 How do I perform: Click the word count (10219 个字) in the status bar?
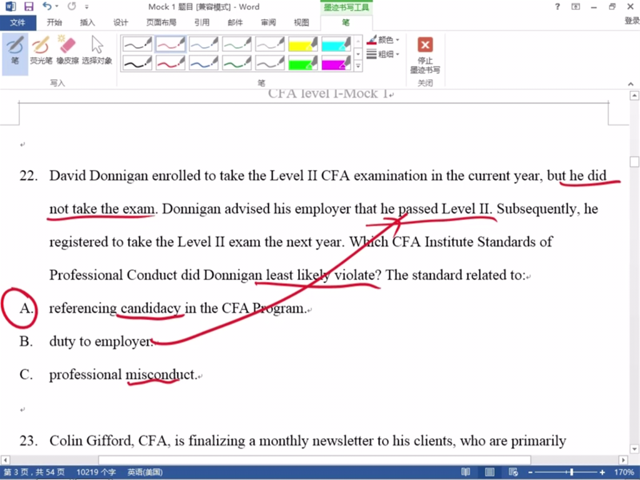(x=96, y=472)
